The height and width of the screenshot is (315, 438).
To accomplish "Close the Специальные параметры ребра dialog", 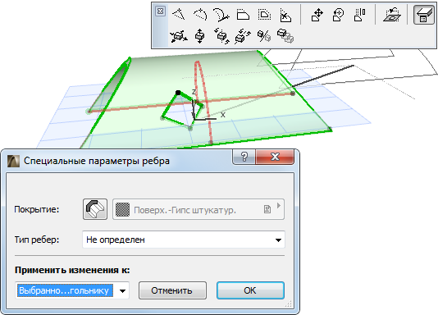I will coord(275,157).
